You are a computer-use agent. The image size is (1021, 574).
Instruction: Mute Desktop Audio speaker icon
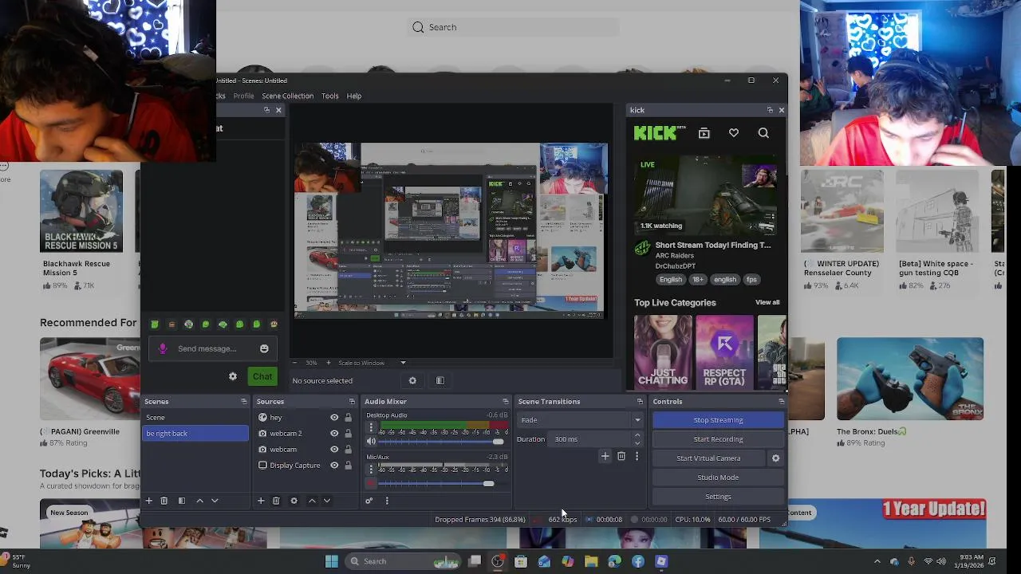(371, 441)
